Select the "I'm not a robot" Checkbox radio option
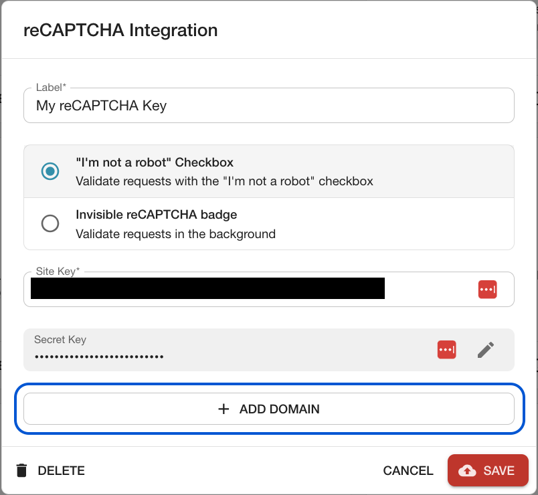This screenshot has height=495, width=538. (x=50, y=171)
